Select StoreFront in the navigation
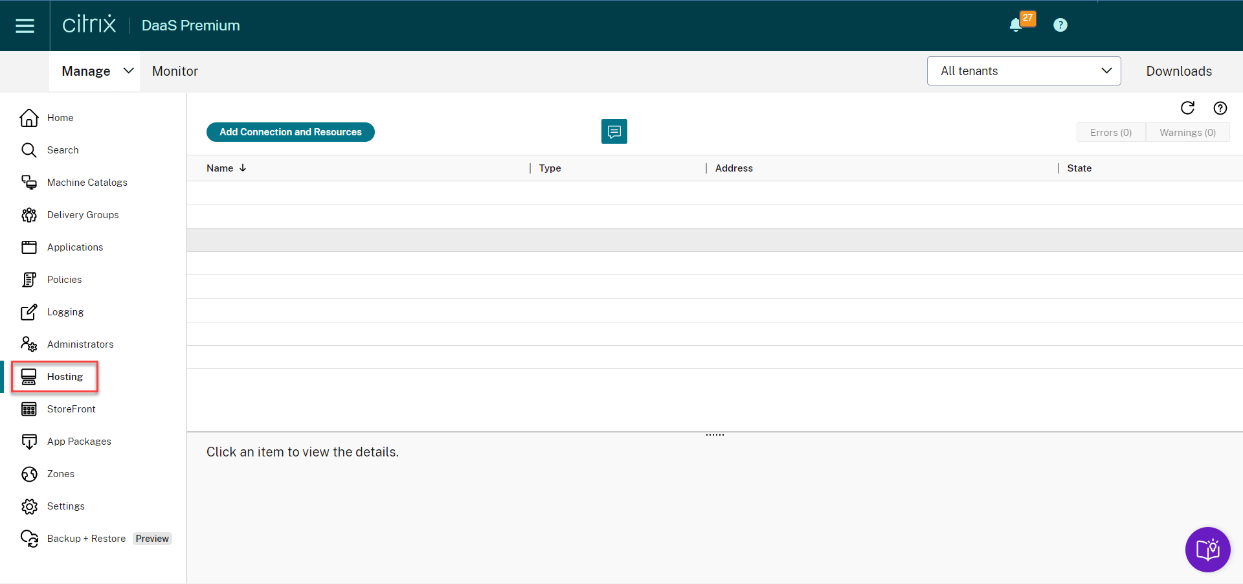The height and width of the screenshot is (584, 1243). (x=71, y=409)
